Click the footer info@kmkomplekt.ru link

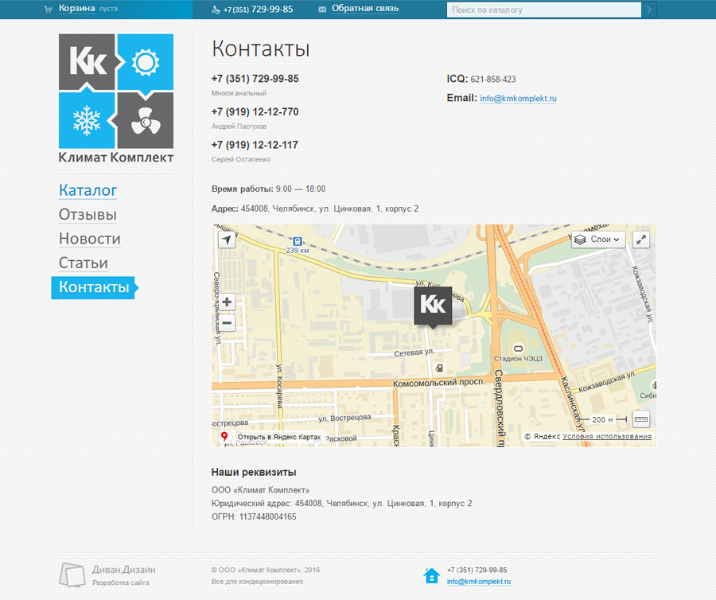(x=479, y=581)
